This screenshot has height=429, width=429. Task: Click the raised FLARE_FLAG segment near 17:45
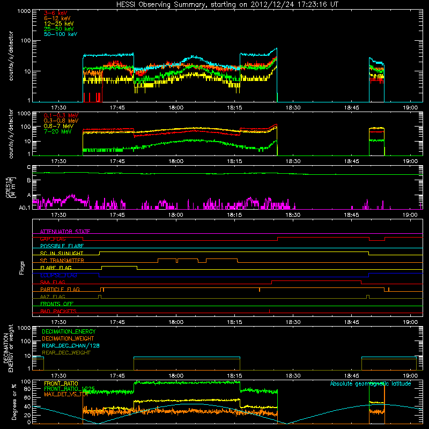coord(119,266)
